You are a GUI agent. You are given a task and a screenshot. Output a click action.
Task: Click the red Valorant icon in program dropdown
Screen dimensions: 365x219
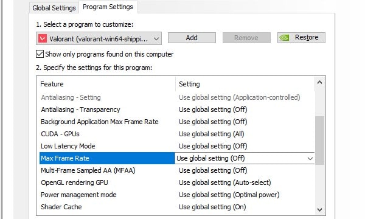tap(43, 39)
